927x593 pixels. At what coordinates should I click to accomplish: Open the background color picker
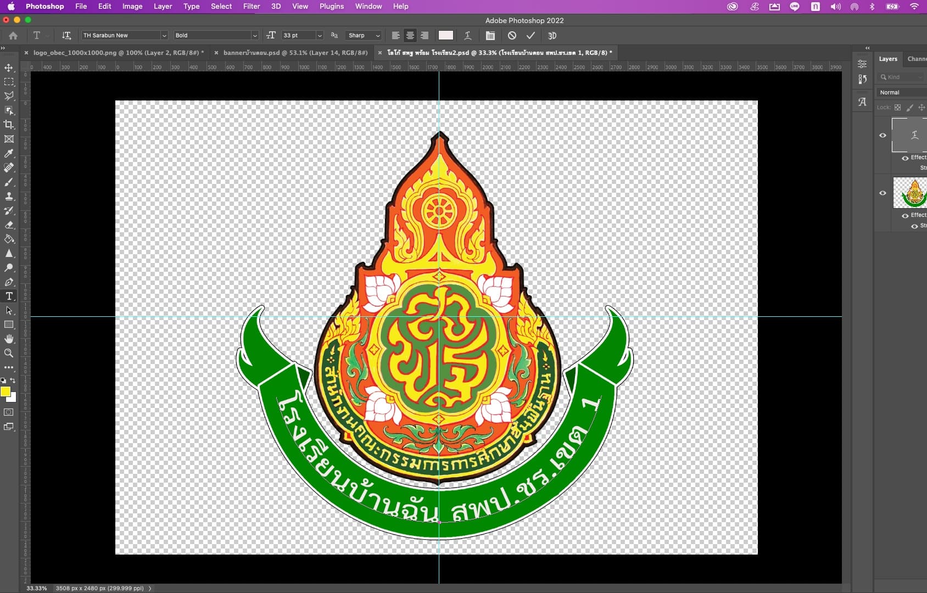[13, 399]
